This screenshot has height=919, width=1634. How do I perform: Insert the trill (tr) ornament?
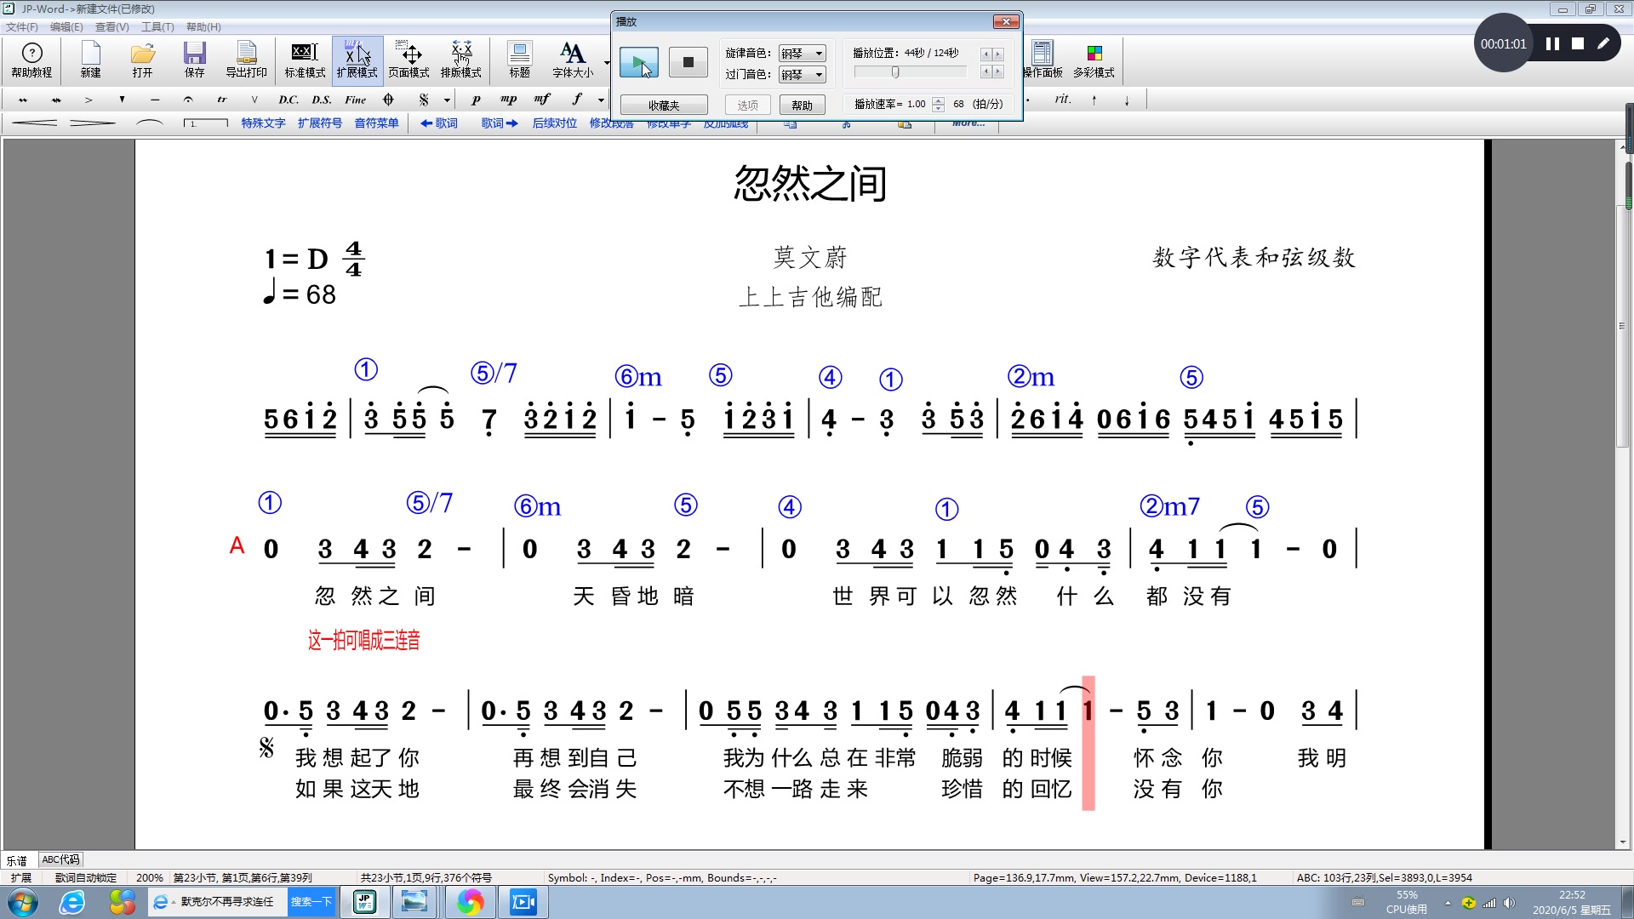(221, 100)
